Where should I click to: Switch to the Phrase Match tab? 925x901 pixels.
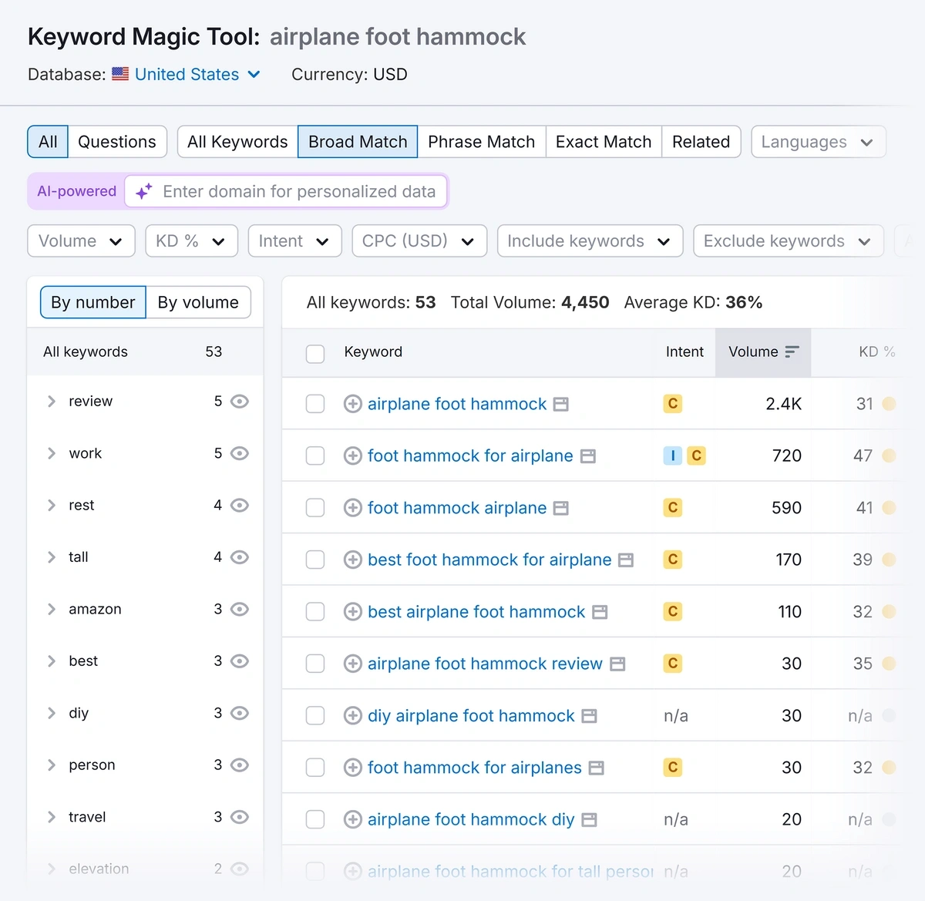click(481, 142)
